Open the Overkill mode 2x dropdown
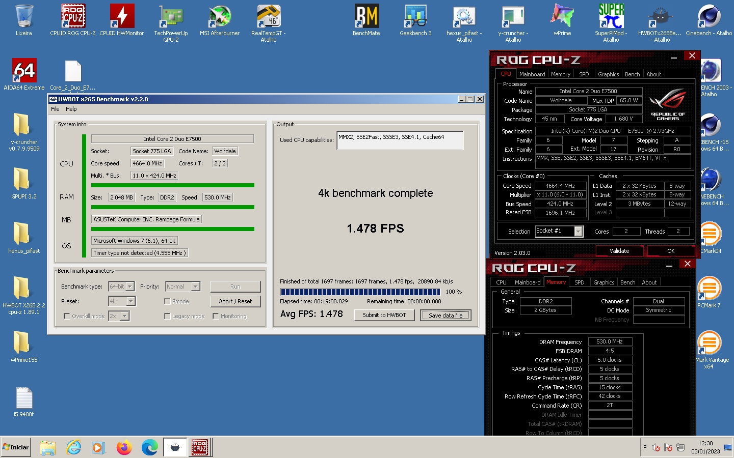 119,316
